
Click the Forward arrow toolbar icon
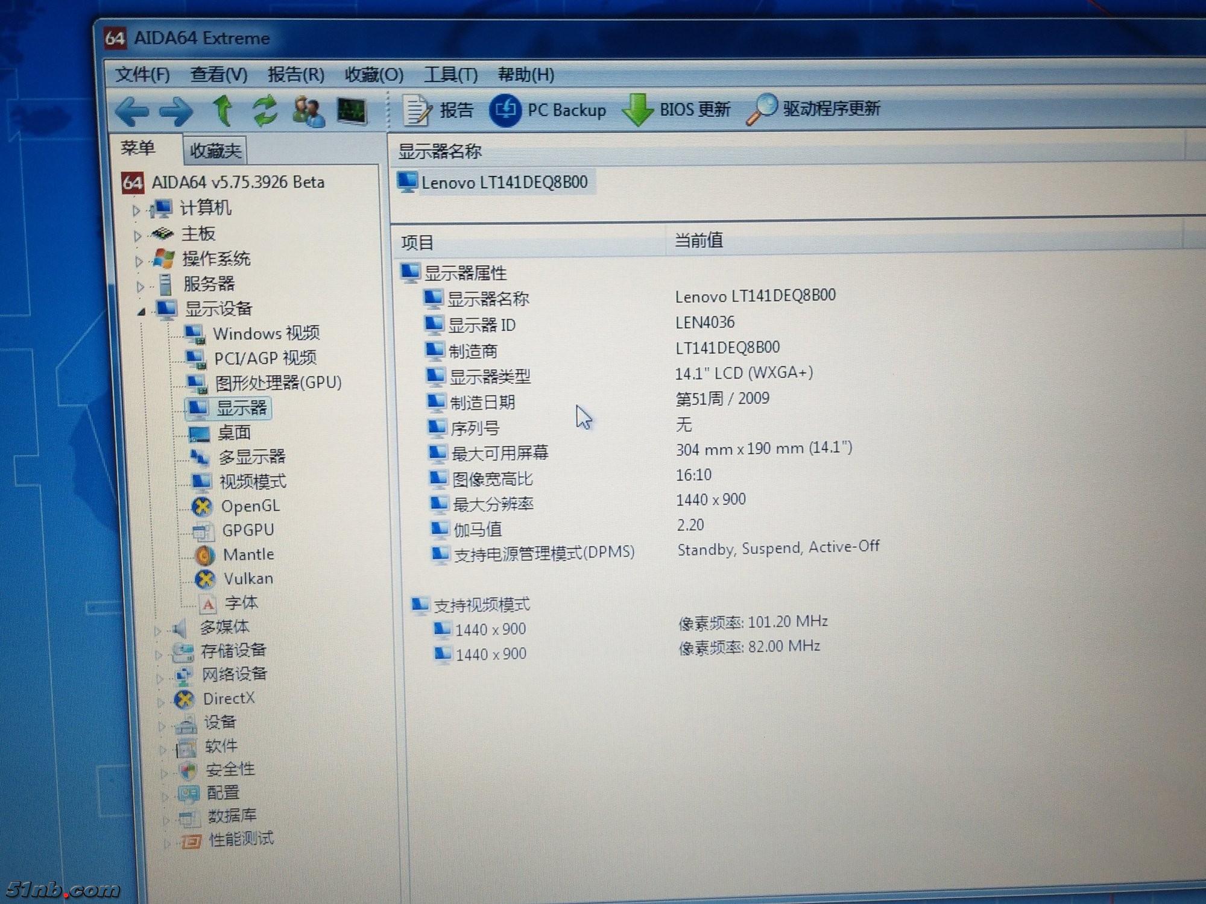click(175, 111)
